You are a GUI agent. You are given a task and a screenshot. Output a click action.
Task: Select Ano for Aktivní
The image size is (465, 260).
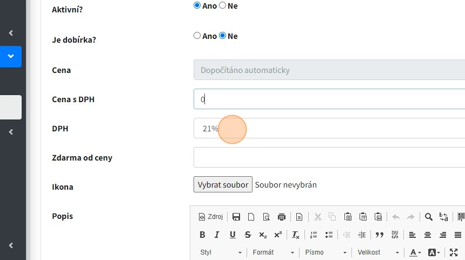click(x=197, y=5)
